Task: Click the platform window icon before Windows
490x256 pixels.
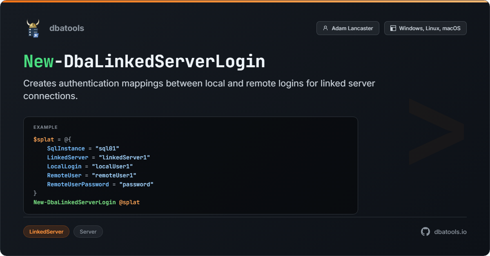Action: click(x=393, y=28)
